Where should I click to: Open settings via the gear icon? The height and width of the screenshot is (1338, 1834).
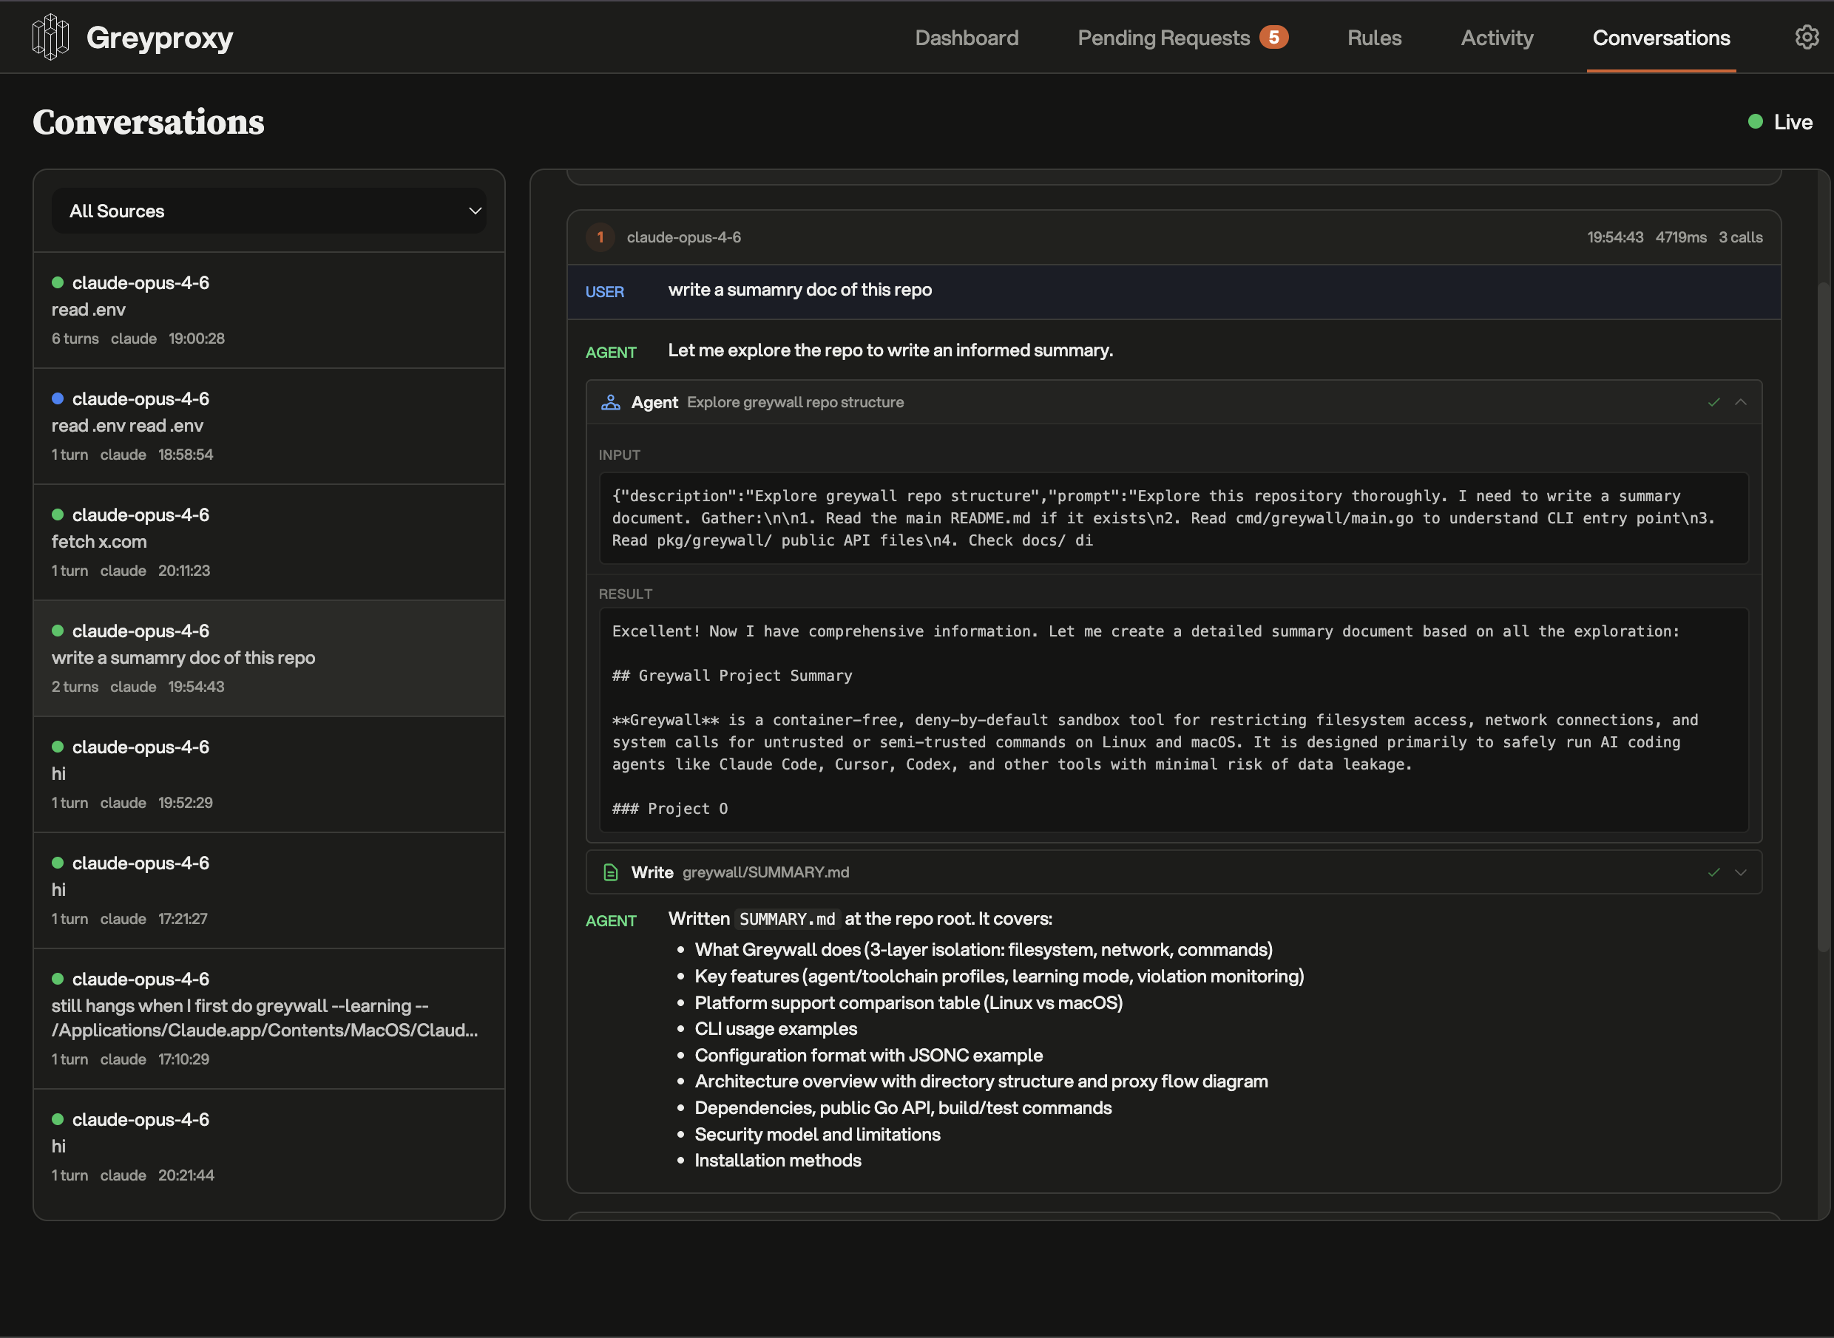[1807, 37]
